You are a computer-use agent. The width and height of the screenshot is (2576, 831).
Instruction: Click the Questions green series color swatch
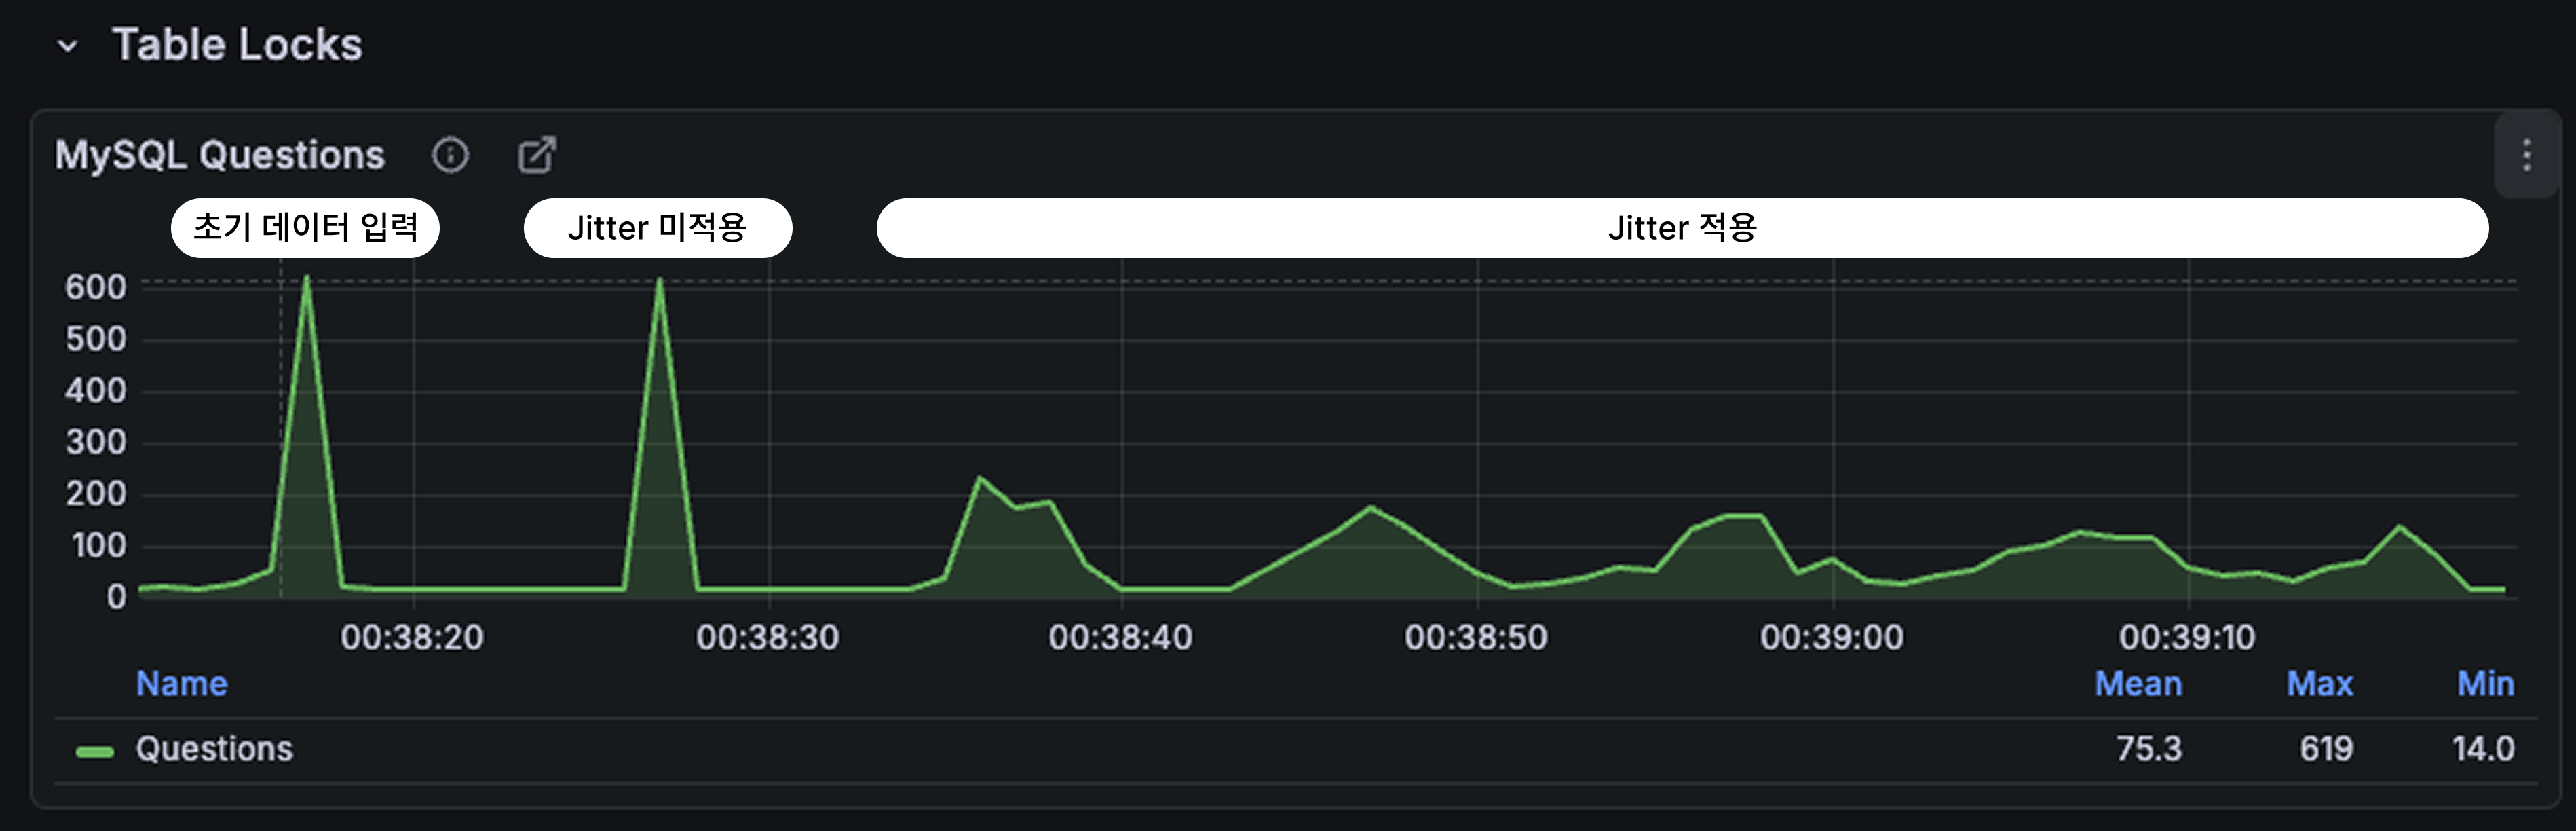[95, 751]
